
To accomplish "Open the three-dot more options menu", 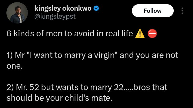I will 183,11.
